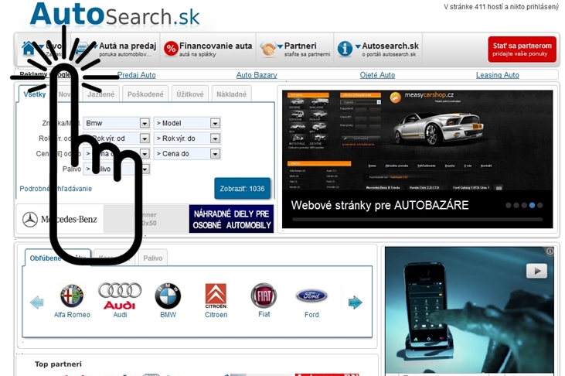Click the Zobraziť: 1036 button
Viewport: 565px width, 376px height.
click(242, 188)
